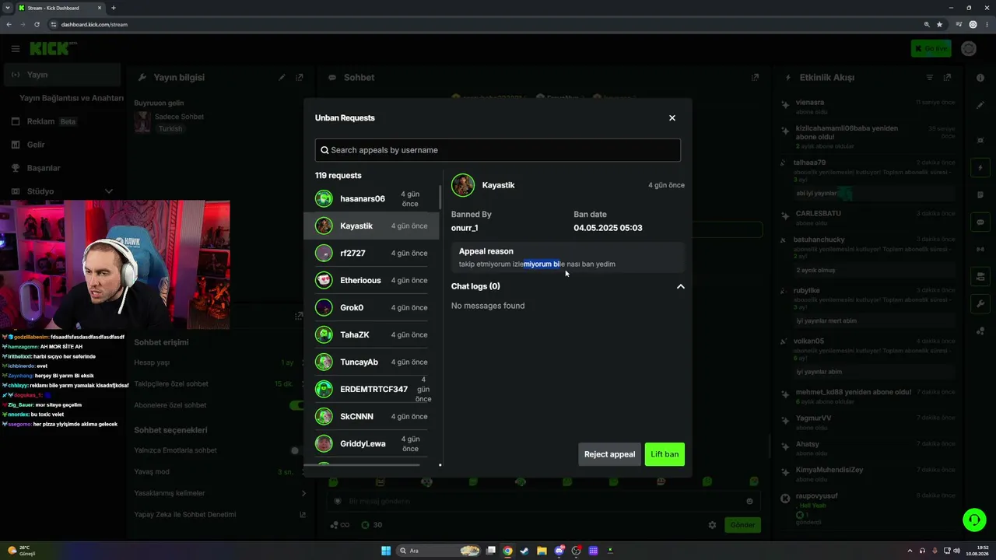Open emoji picker in chat input
This screenshot has height=560, width=996.
pos(749,502)
